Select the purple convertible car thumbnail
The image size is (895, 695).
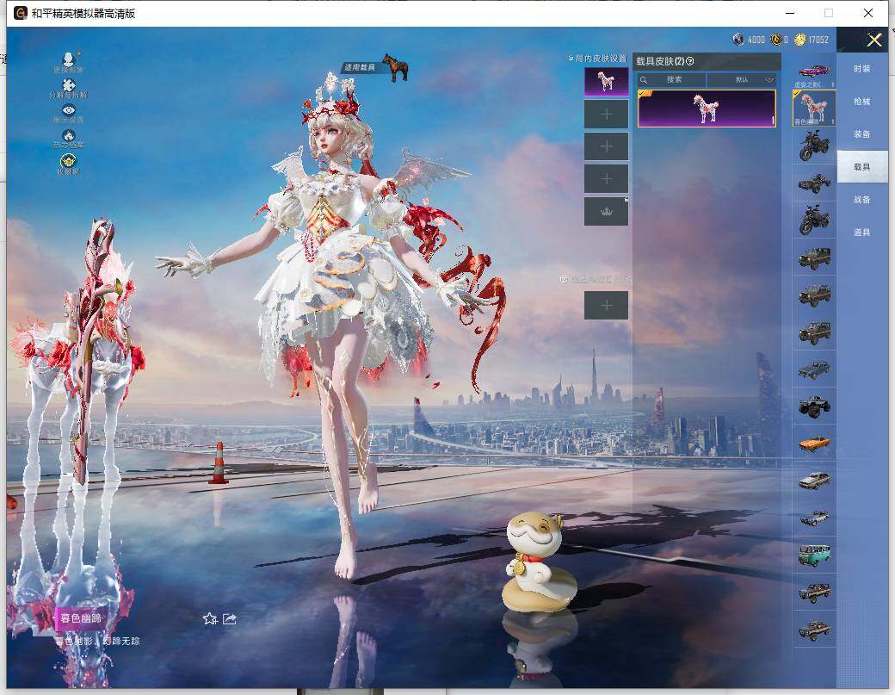(x=814, y=71)
